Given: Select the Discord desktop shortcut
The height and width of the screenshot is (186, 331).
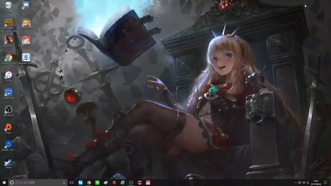Looking at the screenshot, I should pyautogui.click(x=26, y=7).
